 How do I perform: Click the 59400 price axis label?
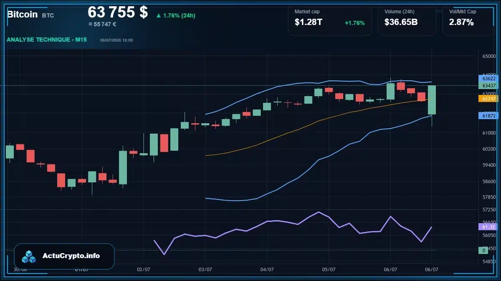point(489,165)
